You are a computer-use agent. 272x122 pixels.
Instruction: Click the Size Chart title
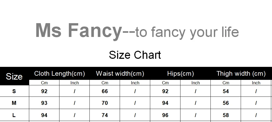coord(135,55)
